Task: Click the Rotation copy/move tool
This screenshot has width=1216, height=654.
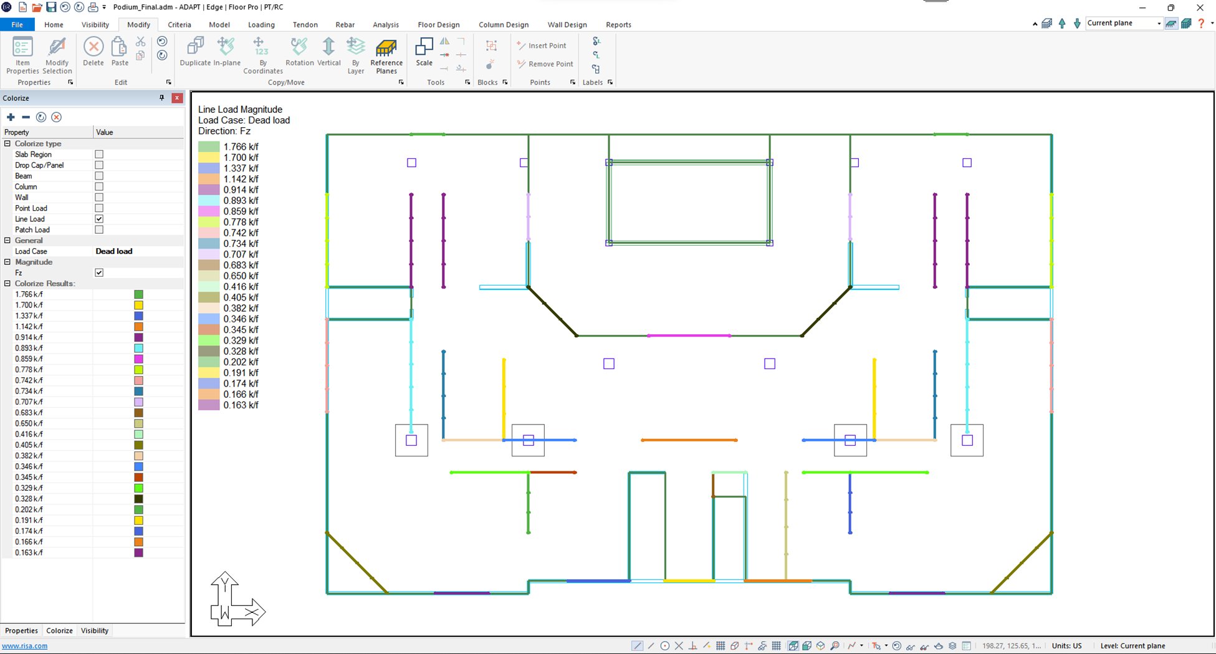Action: 299,52
